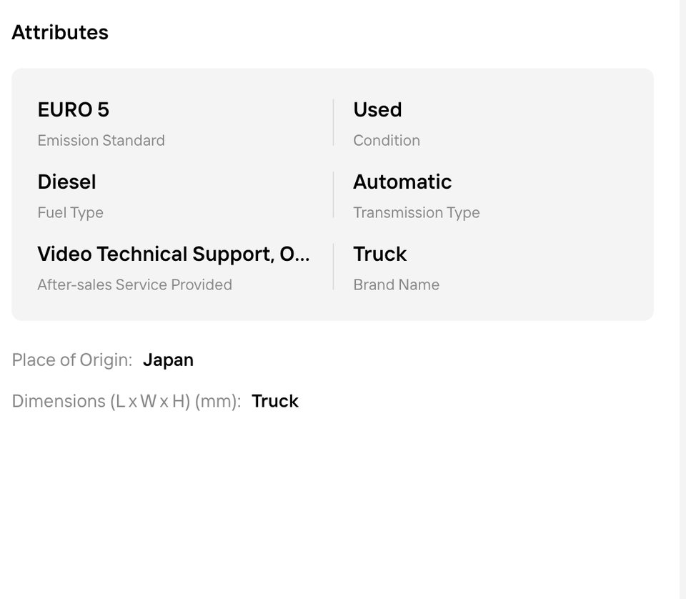Select the Emission Standard label

(101, 140)
